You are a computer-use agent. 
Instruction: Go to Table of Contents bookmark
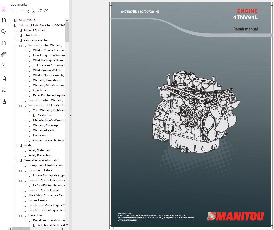[x=35, y=30]
